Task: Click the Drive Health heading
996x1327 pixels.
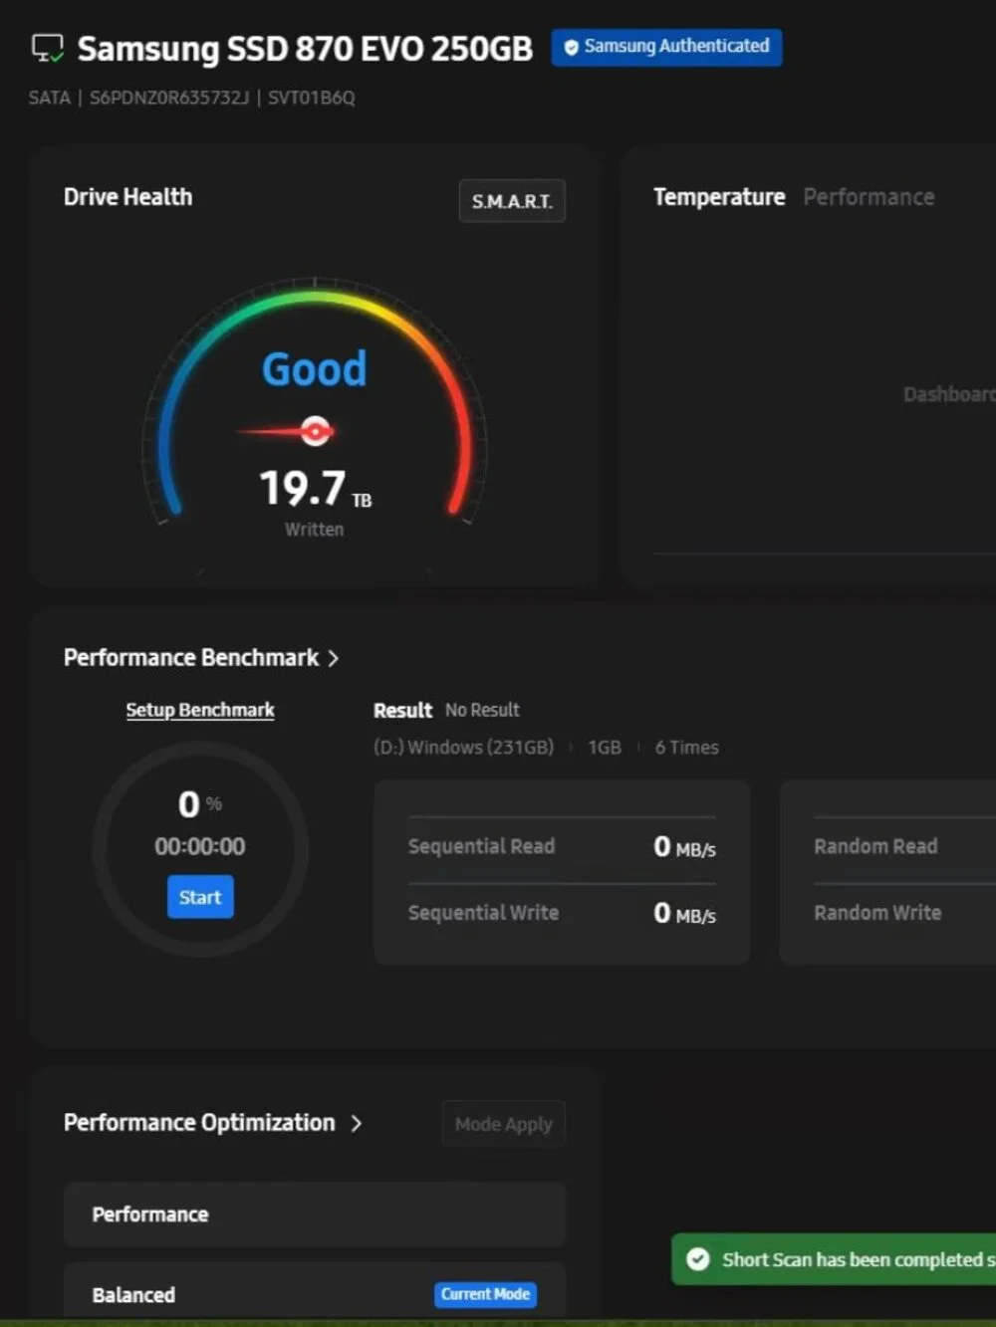Action: click(x=128, y=197)
